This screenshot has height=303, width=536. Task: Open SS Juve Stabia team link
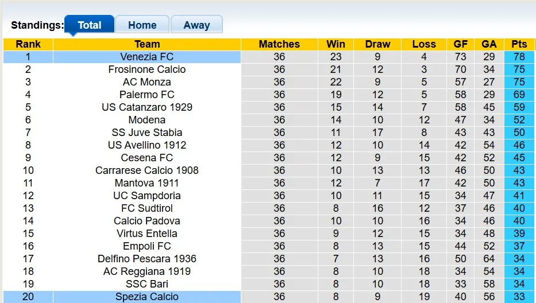click(147, 133)
